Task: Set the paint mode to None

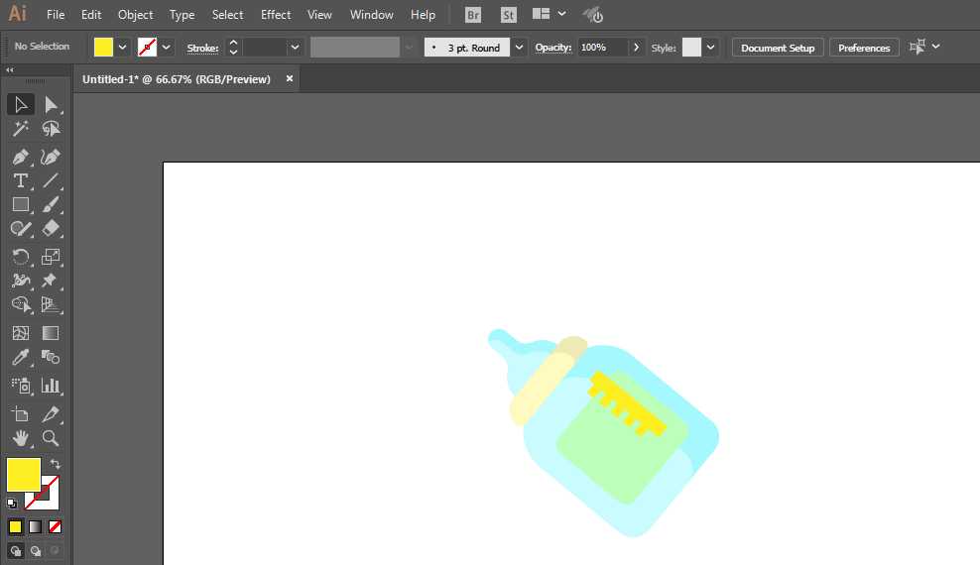Action: click(56, 526)
